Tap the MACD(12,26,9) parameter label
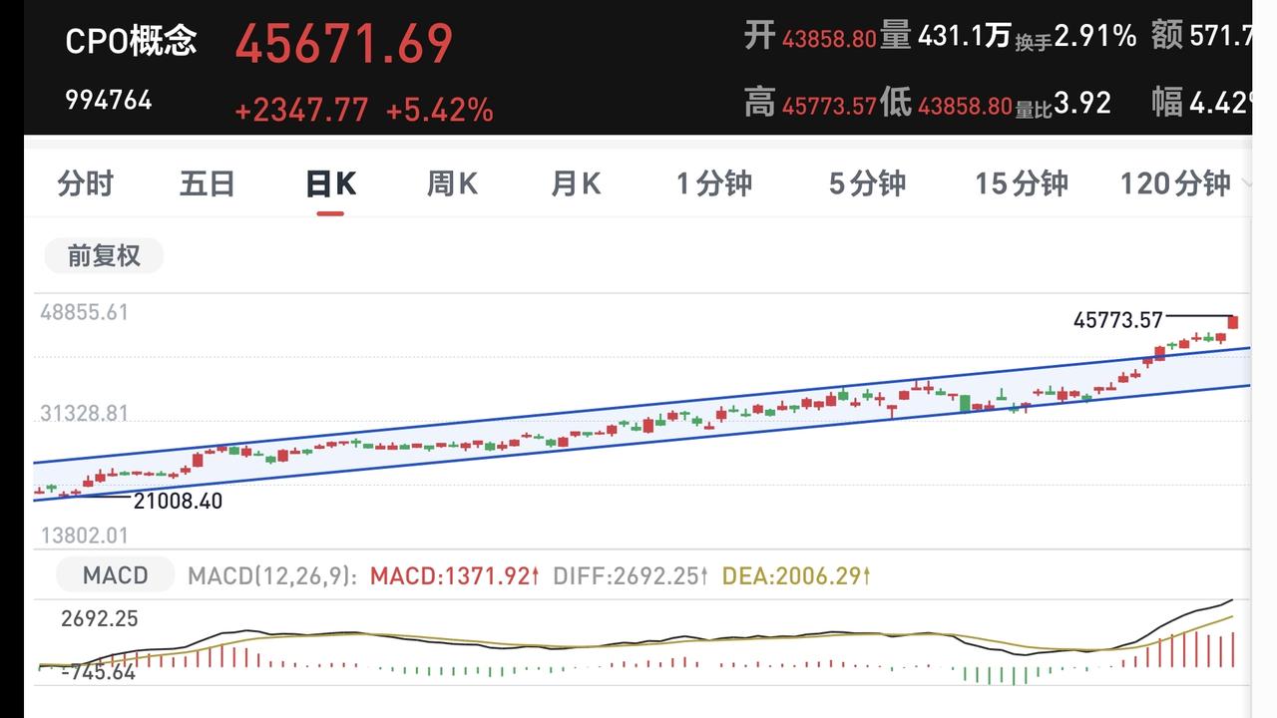The image size is (1277, 718). point(272,575)
